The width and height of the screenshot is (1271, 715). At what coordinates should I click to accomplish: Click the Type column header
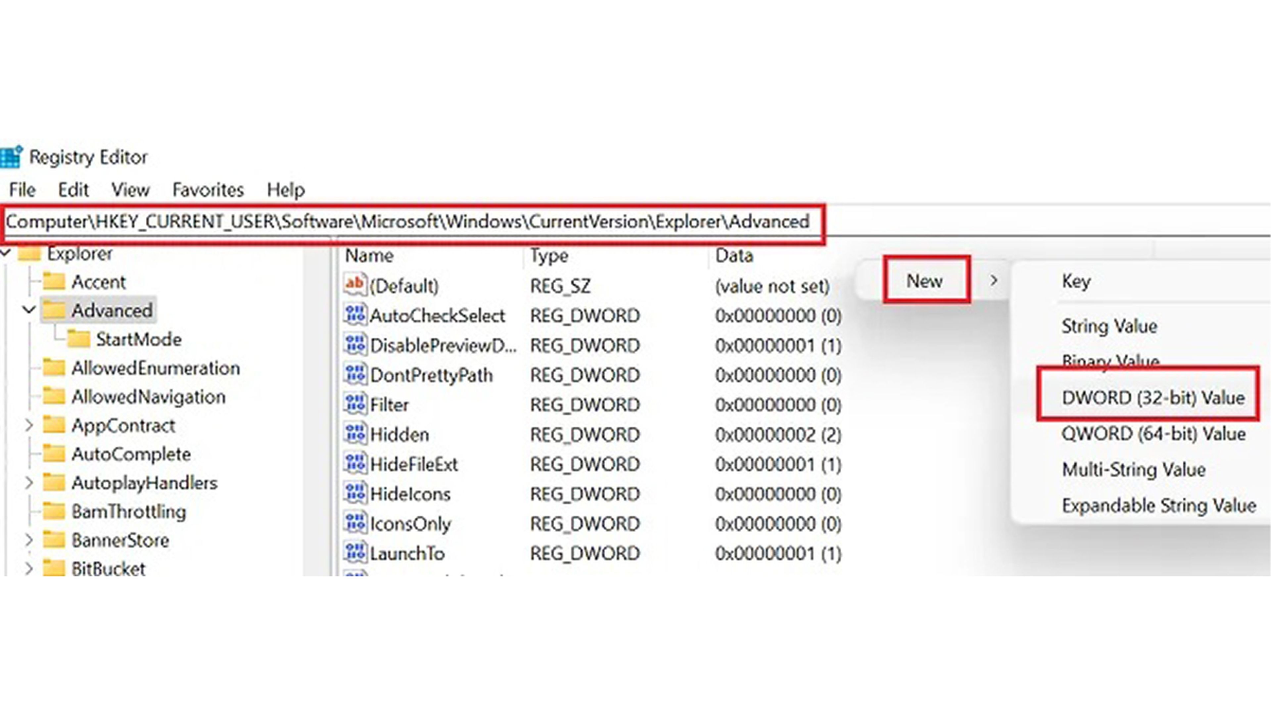click(x=549, y=256)
